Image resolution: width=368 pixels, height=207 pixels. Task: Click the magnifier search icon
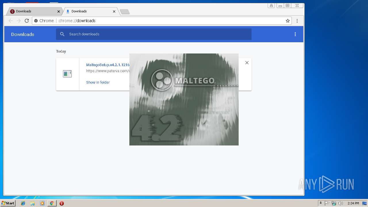coord(62,34)
